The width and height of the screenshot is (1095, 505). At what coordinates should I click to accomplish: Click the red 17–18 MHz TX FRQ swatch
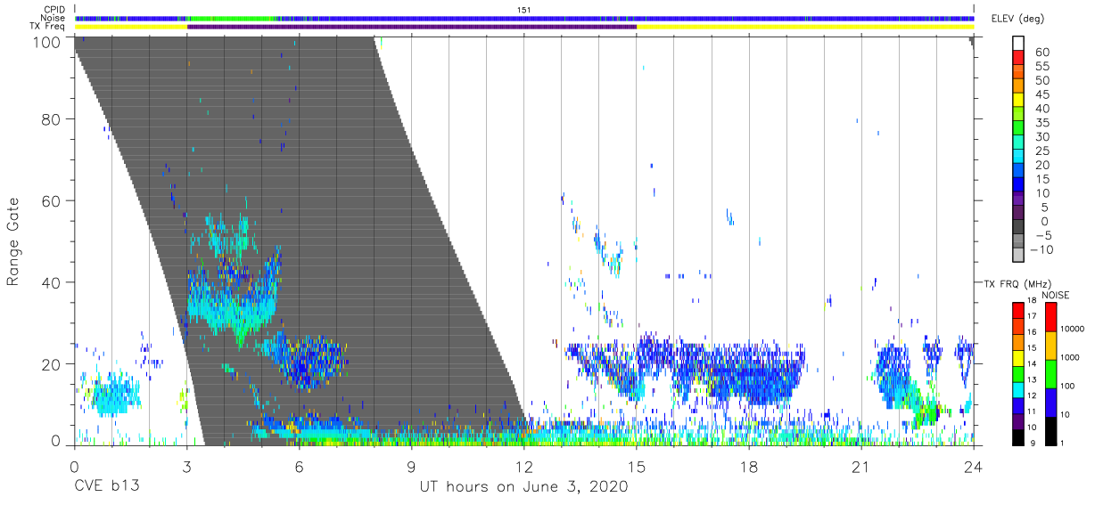(x=1018, y=311)
